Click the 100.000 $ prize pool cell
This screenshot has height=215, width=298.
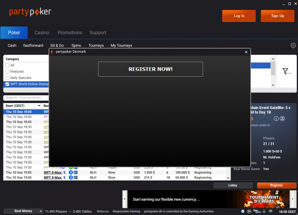coord(183,172)
